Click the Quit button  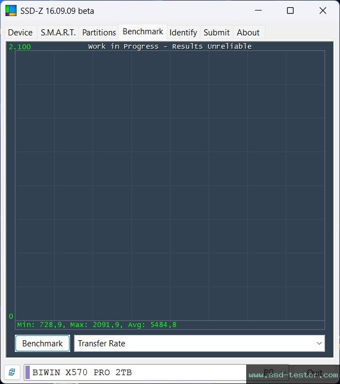(x=315, y=372)
